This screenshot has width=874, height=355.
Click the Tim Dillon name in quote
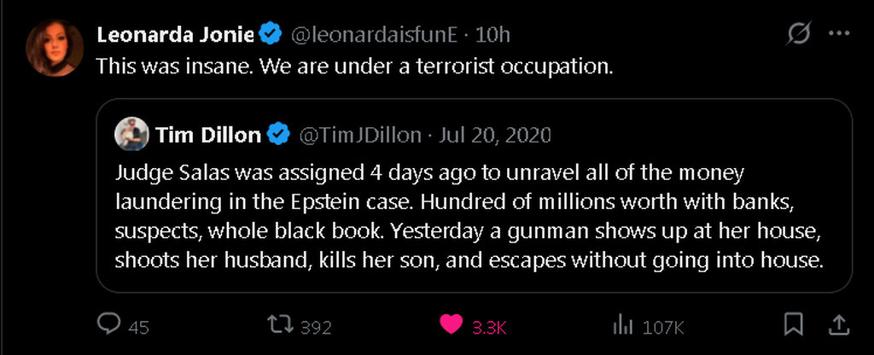coord(208,135)
